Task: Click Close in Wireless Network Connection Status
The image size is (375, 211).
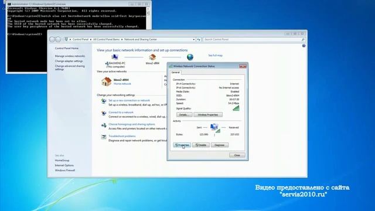Action: 237,155
